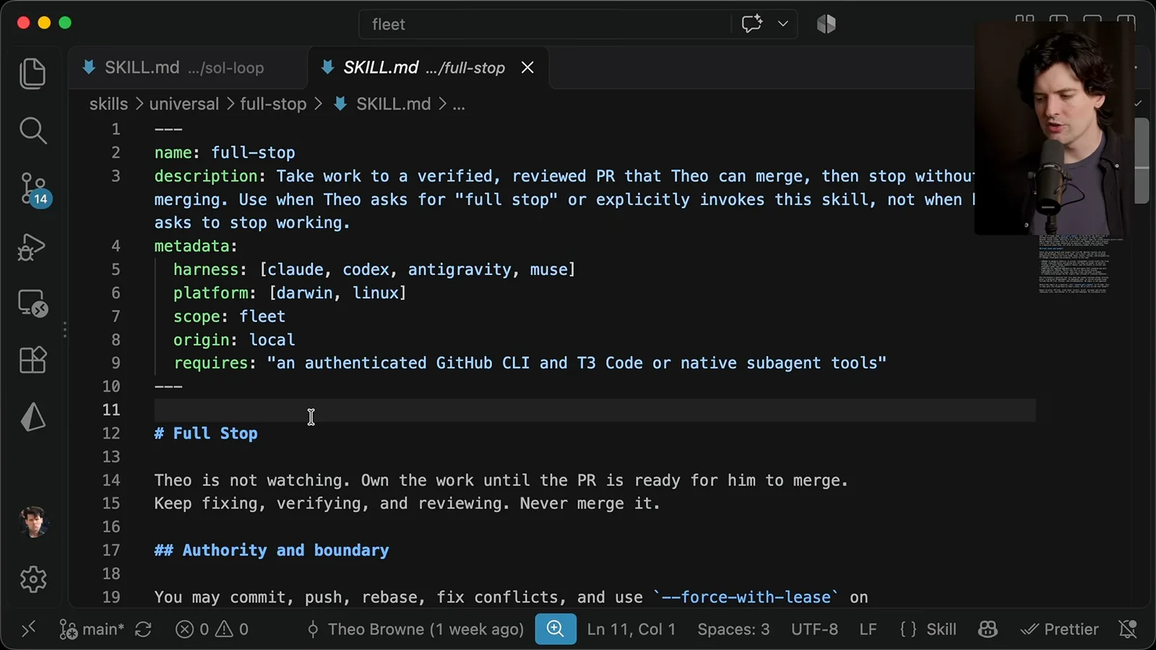Click the main* branch in status bar
1156x650 pixels.
coord(92,629)
